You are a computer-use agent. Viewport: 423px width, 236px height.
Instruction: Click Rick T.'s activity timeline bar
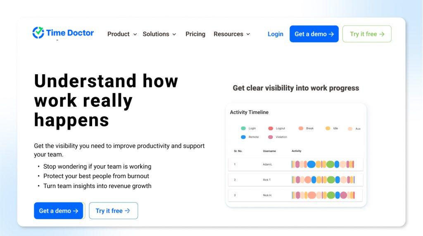pyautogui.click(x=323, y=180)
